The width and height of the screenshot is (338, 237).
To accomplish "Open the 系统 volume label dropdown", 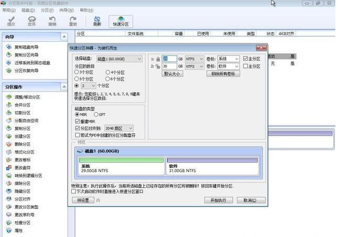I will point(228,59).
